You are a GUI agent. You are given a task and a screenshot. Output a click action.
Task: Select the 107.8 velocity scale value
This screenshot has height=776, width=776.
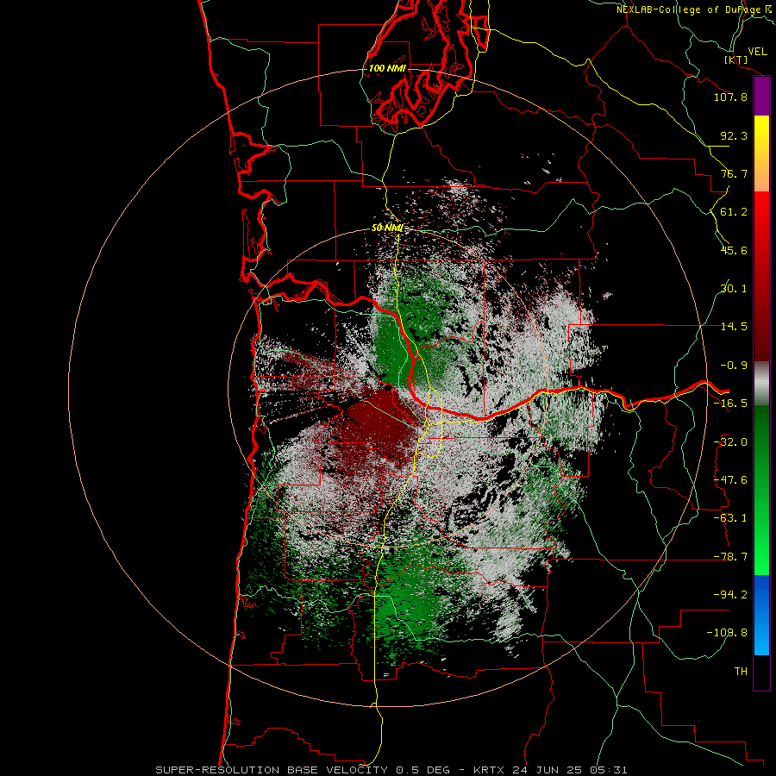(730, 97)
